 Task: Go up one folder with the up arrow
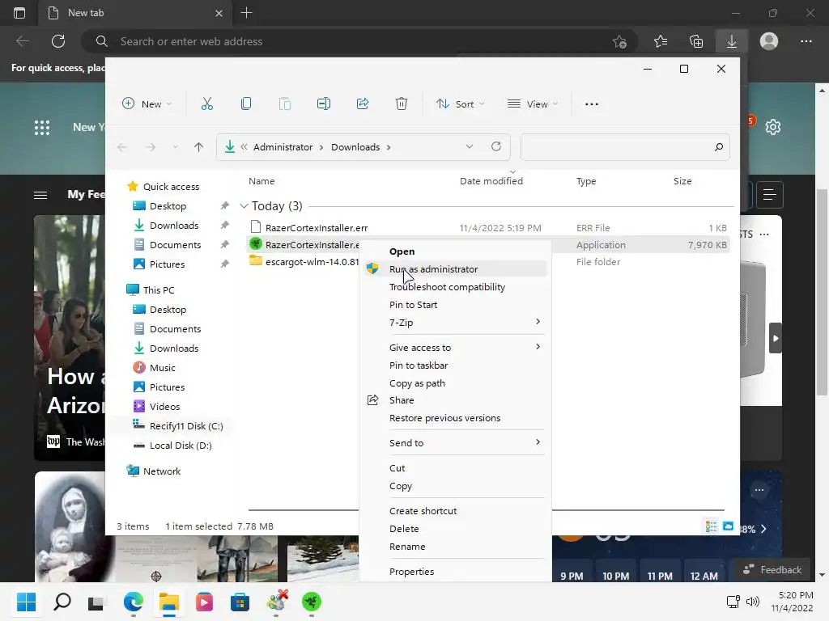199,147
